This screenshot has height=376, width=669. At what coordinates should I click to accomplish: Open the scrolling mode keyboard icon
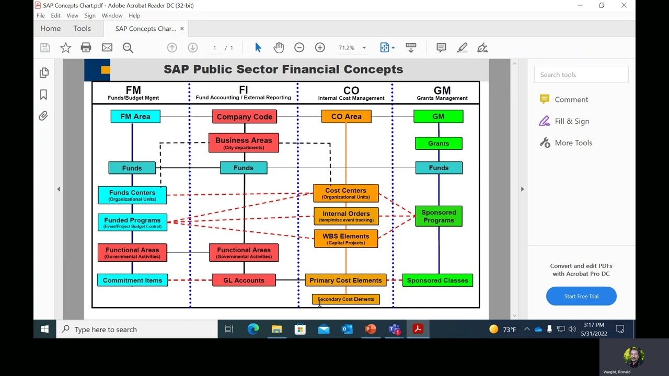pos(411,48)
